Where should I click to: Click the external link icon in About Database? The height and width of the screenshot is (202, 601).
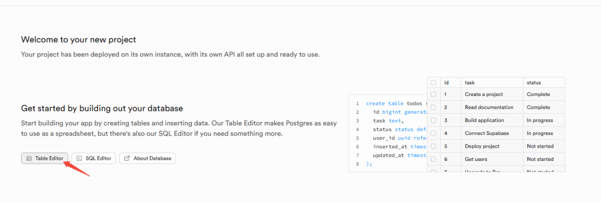pos(127,158)
